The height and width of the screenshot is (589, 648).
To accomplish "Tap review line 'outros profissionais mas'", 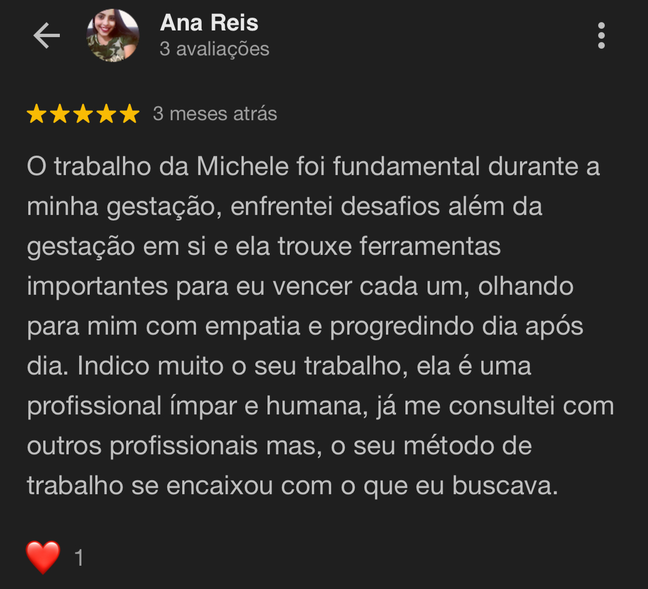I will click(279, 445).
